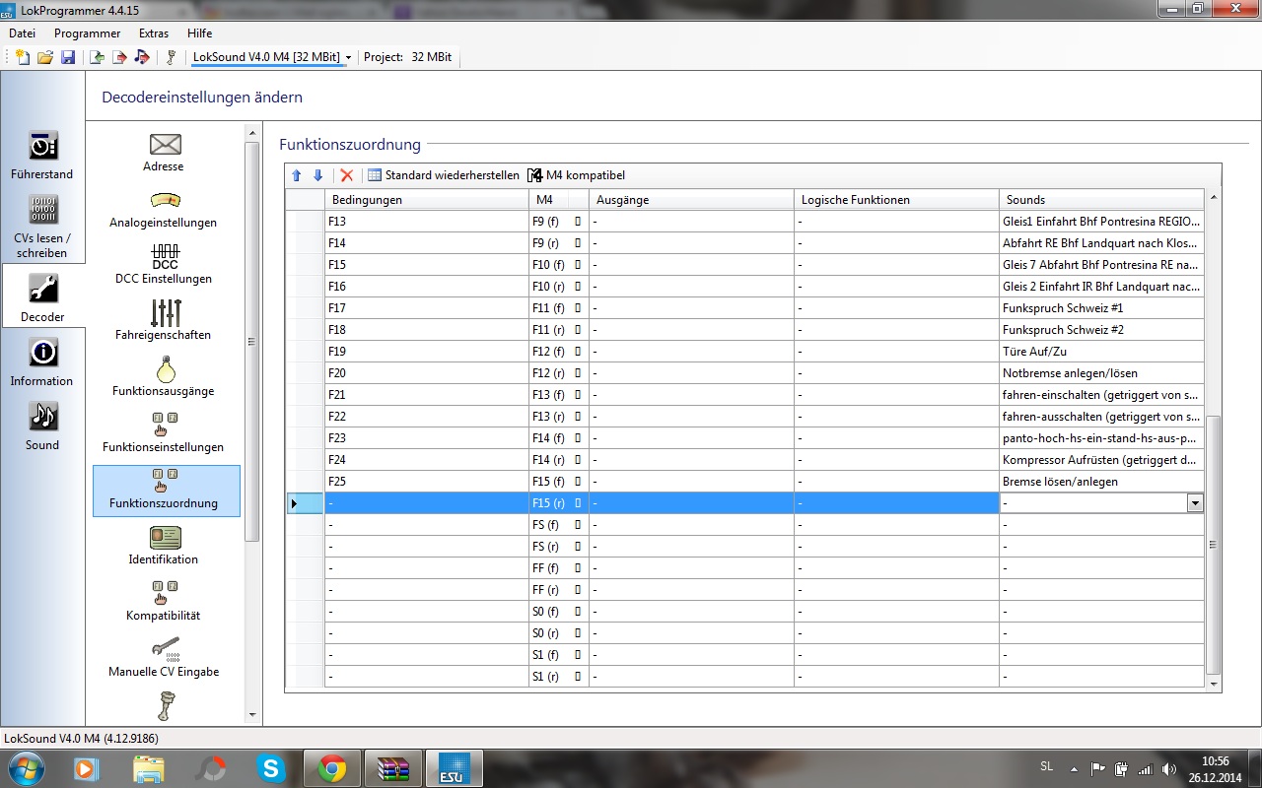Open Google Chrome from taskbar
This screenshot has width=1262, height=788.
point(331,767)
